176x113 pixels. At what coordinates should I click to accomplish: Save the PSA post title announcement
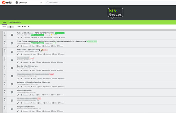[39, 46]
